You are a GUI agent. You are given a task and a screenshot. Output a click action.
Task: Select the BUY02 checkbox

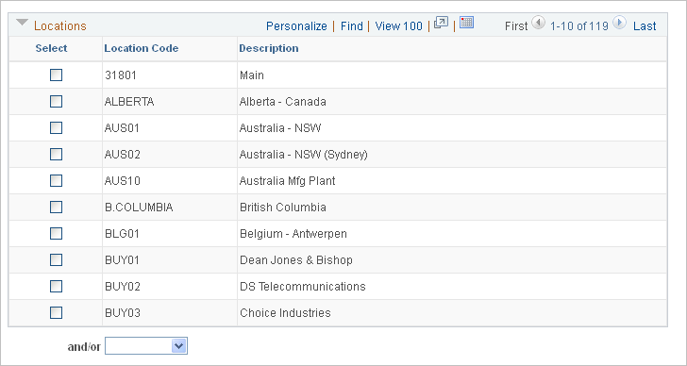pos(56,287)
